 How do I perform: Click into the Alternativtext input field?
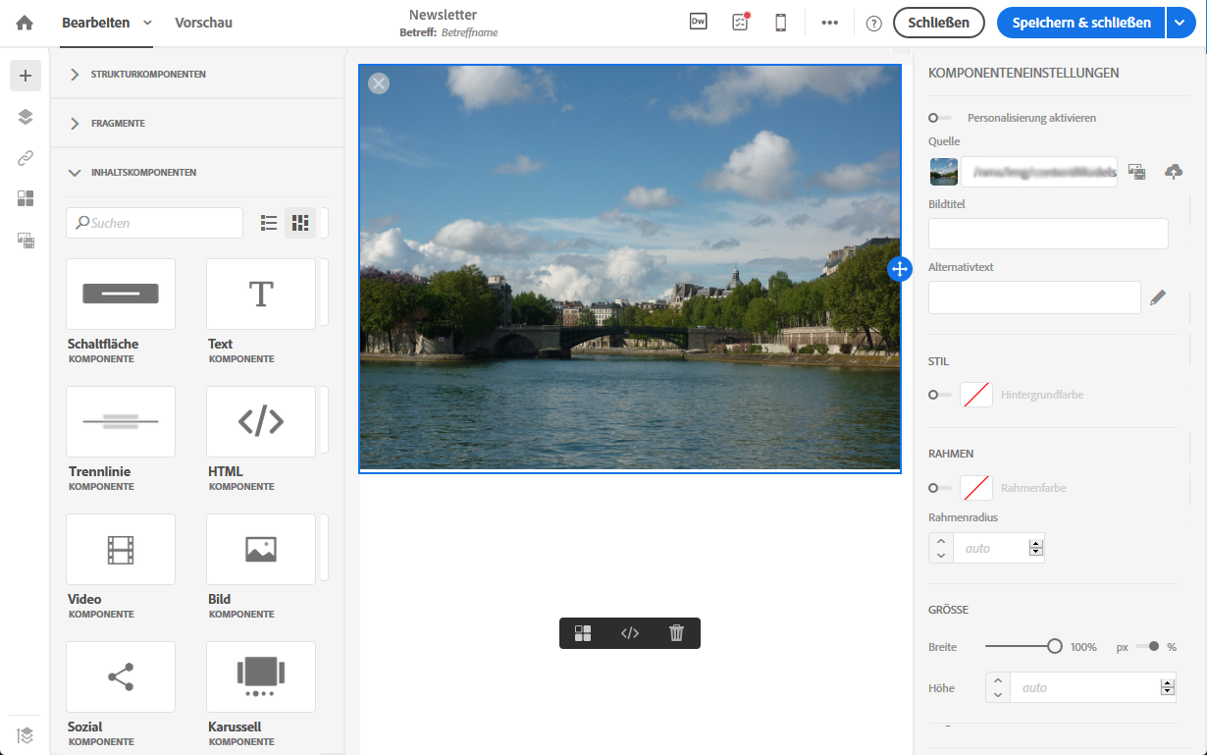click(x=1034, y=297)
